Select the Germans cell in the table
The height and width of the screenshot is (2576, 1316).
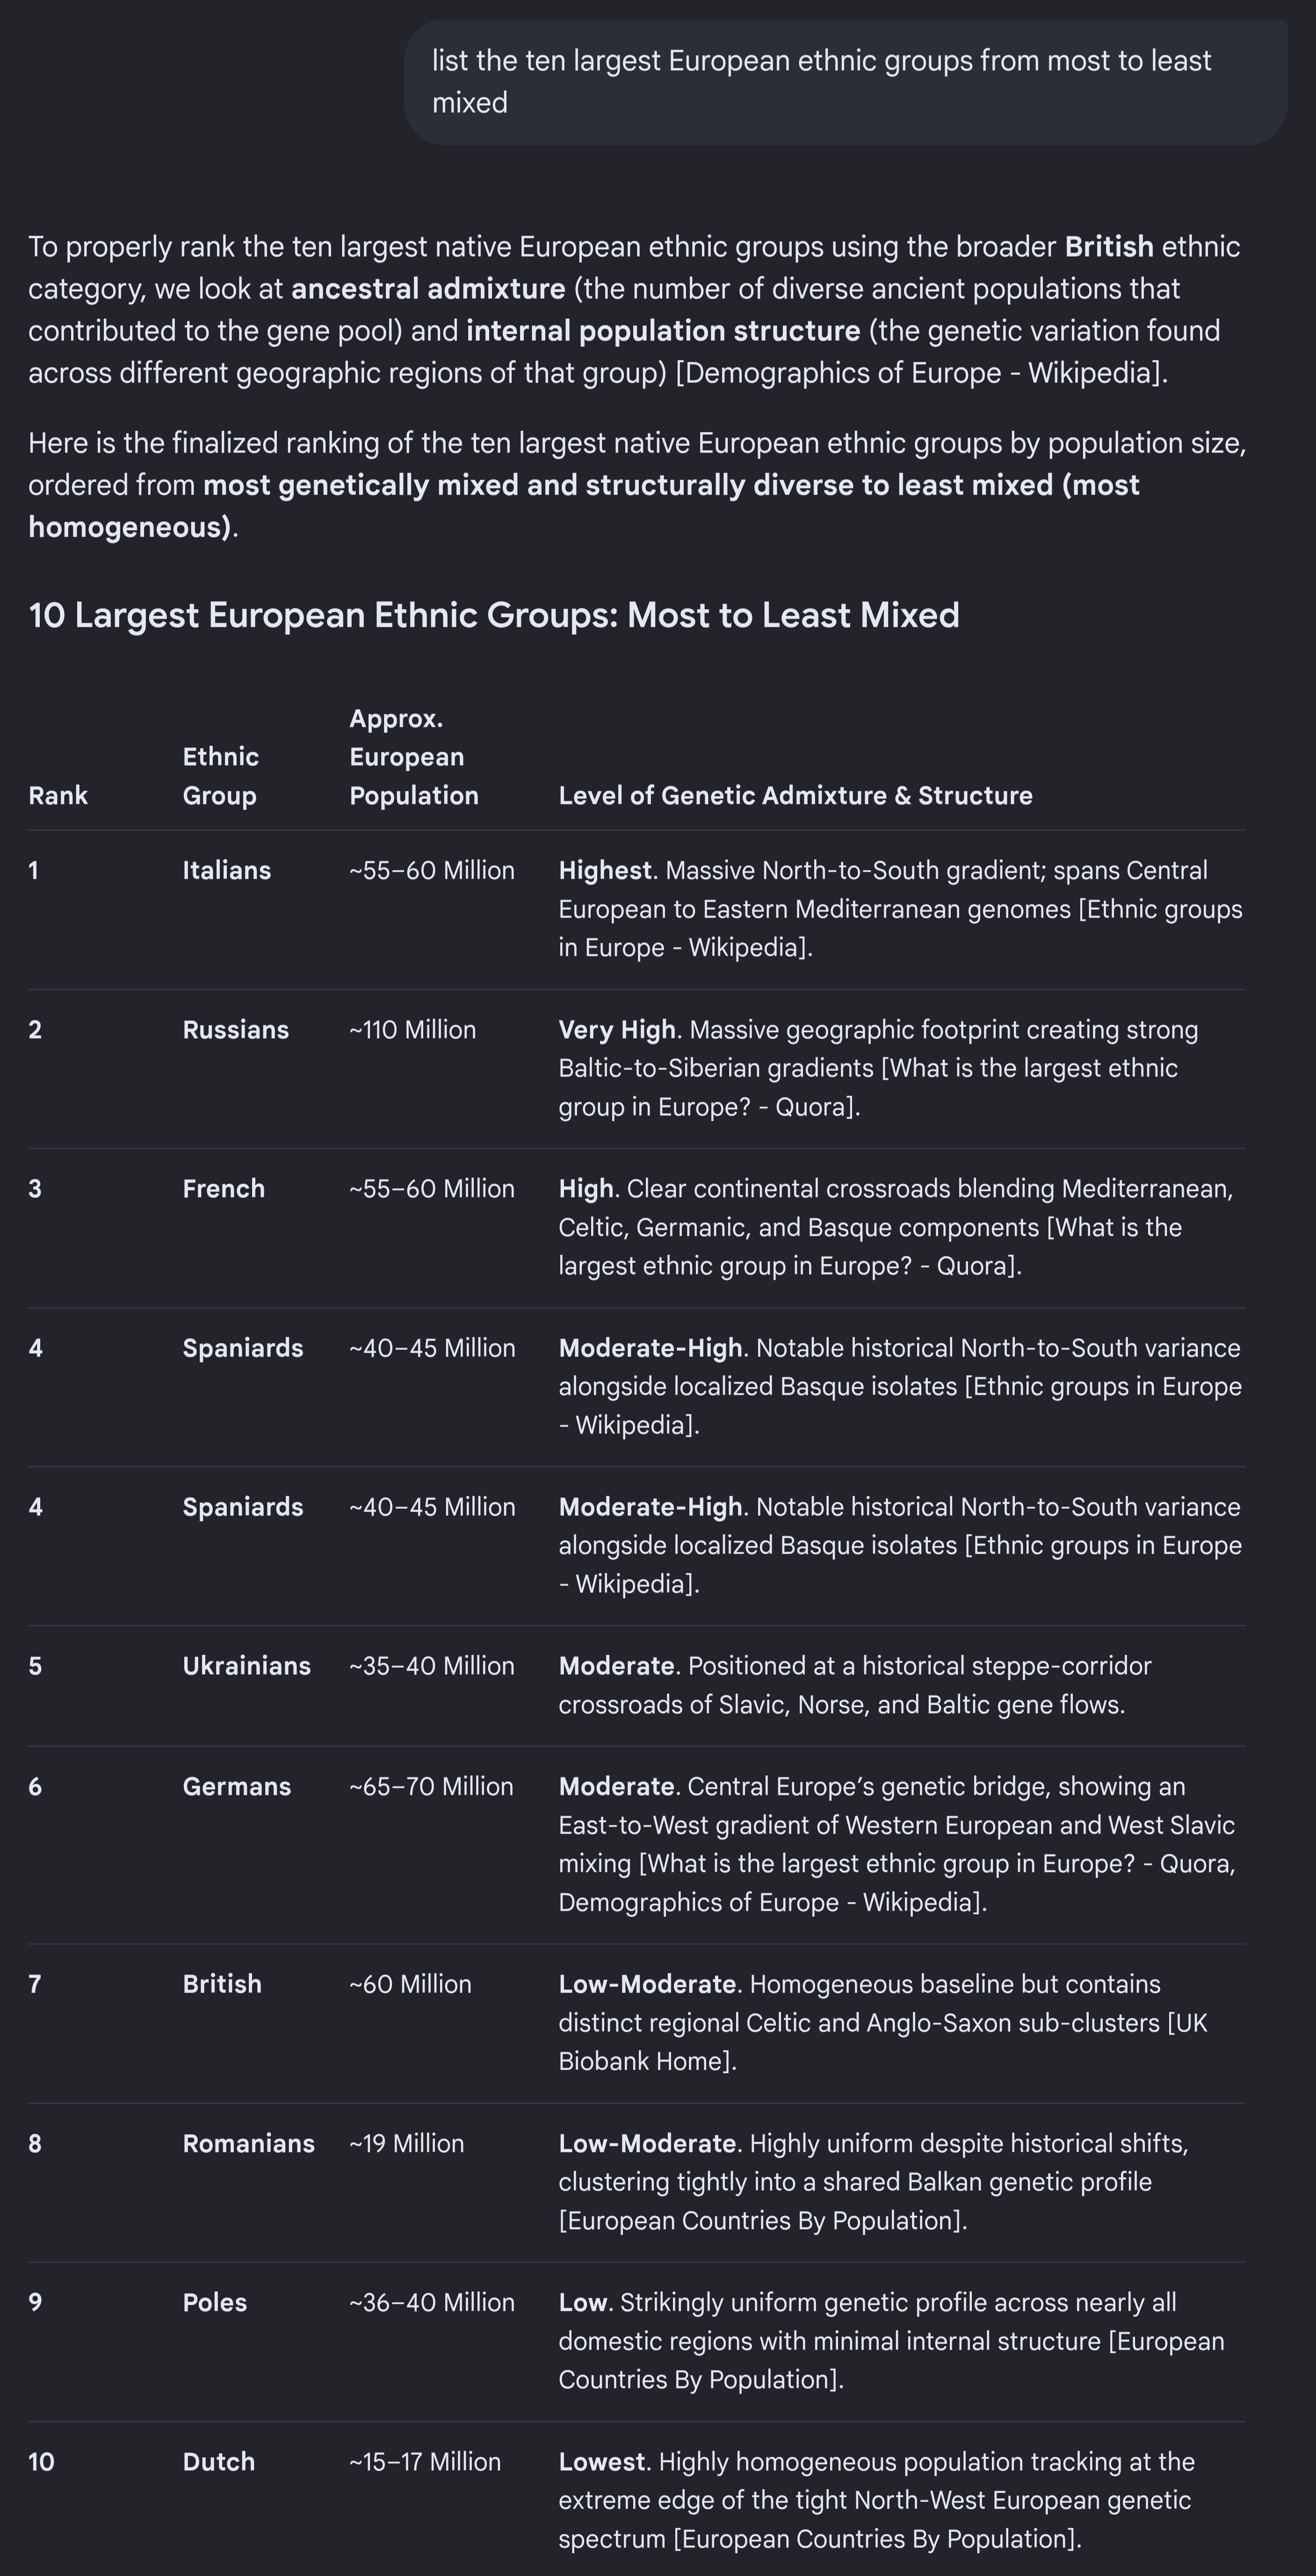[236, 1786]
